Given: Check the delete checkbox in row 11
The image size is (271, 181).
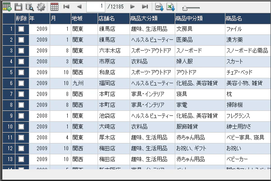Looking at the screenshot, I should click(21, 138).
